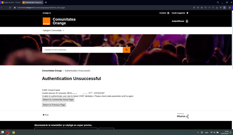This screenshot has width=233, height=135.
Task: Click the play arrow icon in address bar
Action: click(209, 7)
